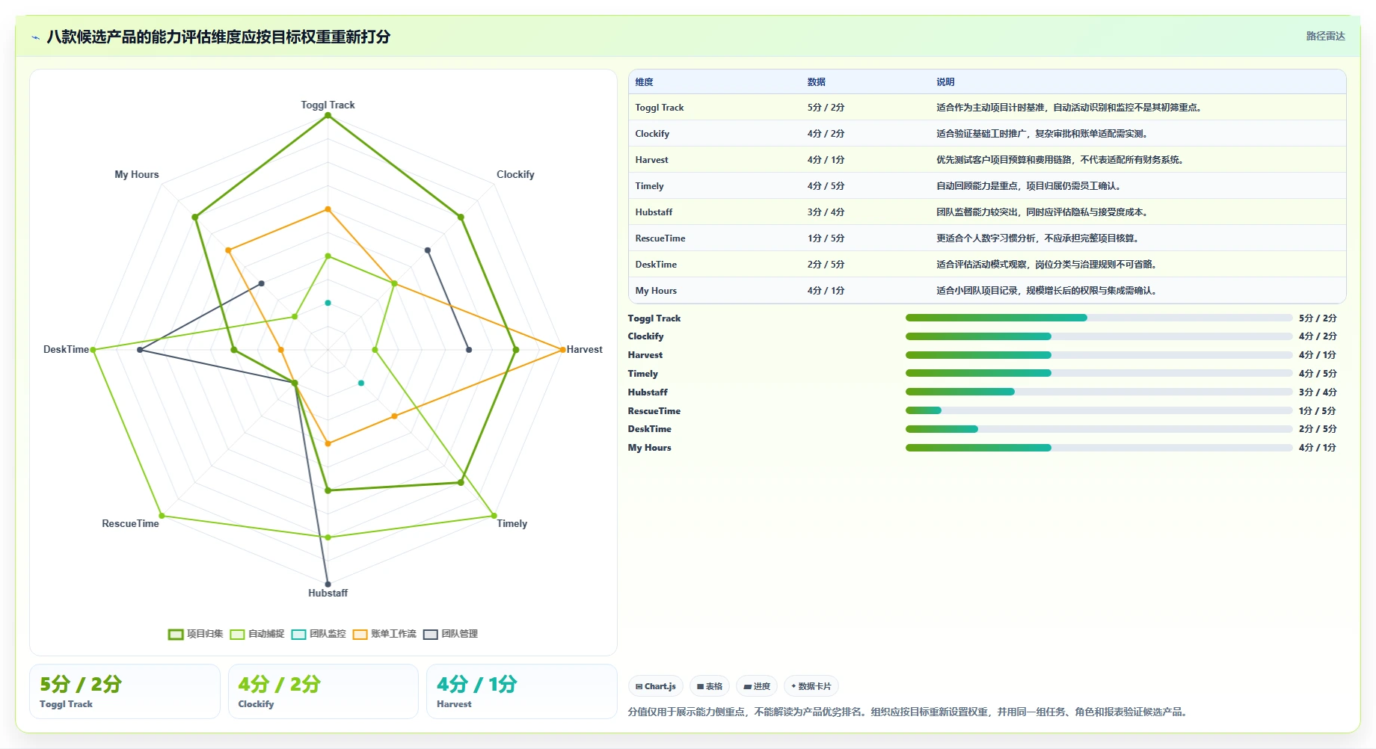Select the DeskTime table row name
The width and height of the screenshot is (1376, 749).
pyautogui.click(x=656, y=265)
